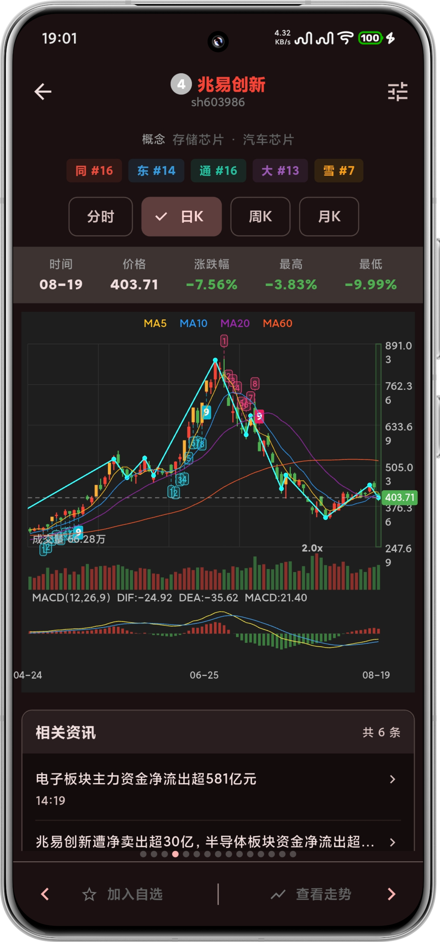Toggle MA60 line in legend

[277, 323]
